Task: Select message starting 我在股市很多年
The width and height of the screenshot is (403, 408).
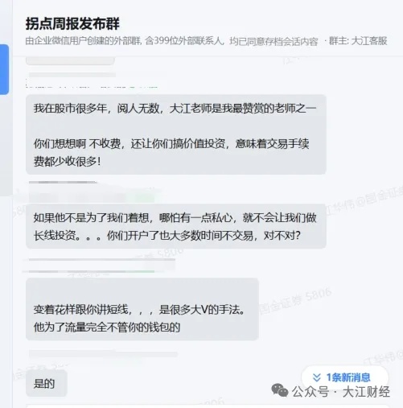Action: pos(176,134)
